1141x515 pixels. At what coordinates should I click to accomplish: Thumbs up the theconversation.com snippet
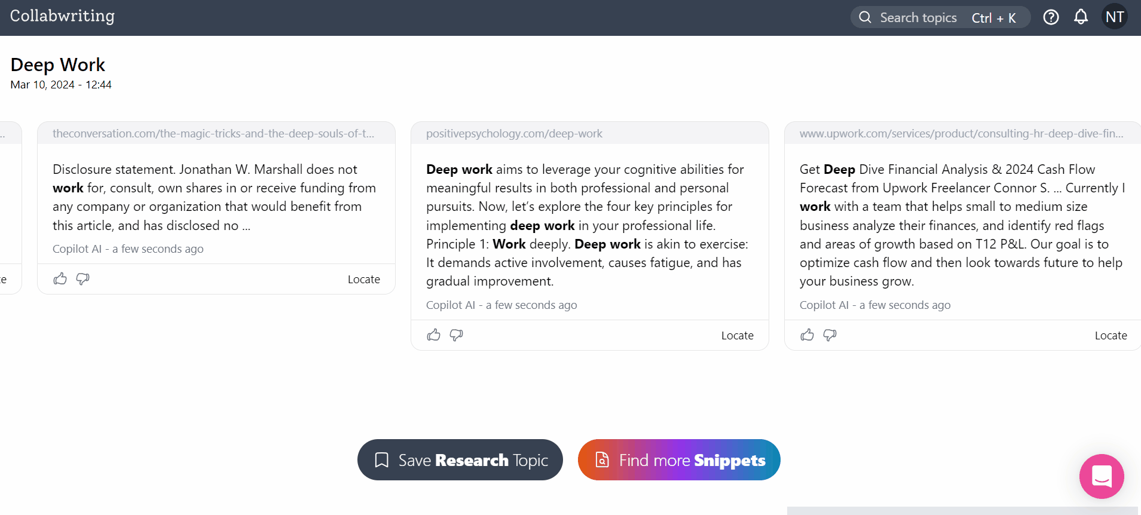(x=60, y=279)
